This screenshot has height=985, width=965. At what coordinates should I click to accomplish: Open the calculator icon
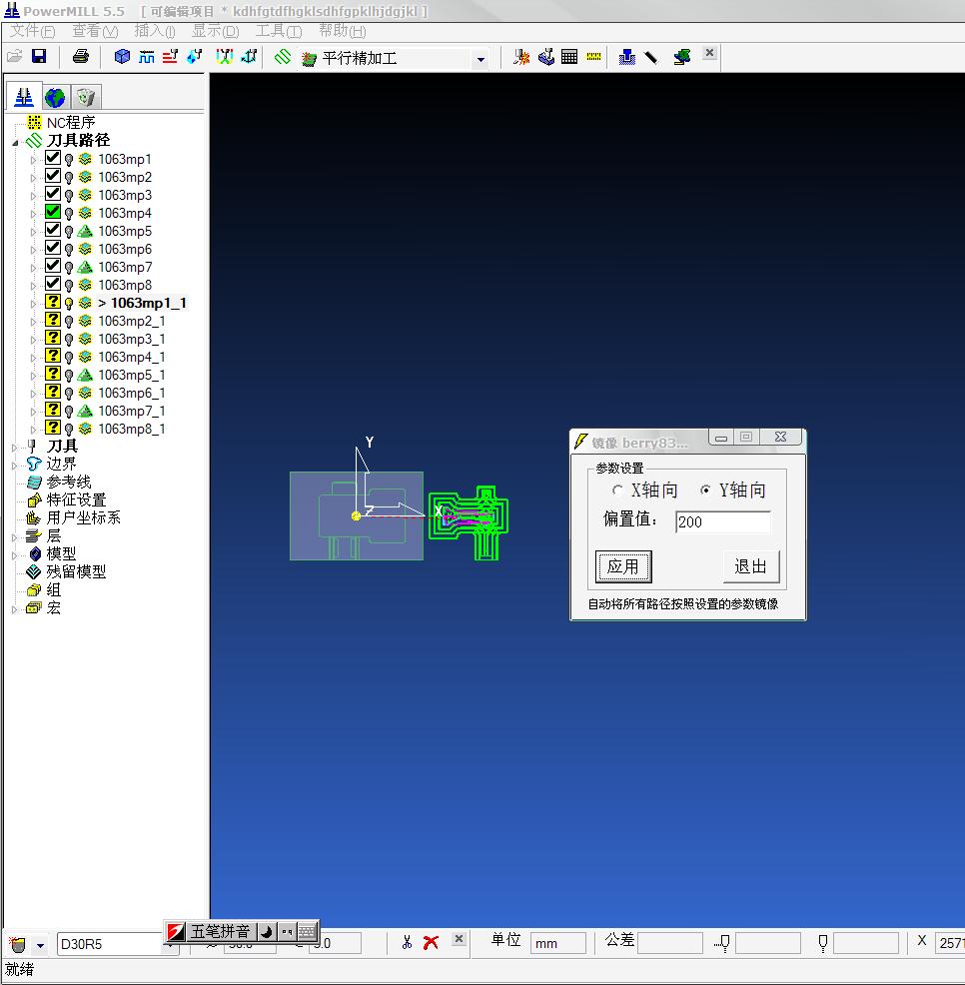click(569, 57)
